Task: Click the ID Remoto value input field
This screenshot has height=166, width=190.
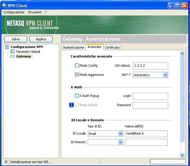Action: (x=146, y=142)
